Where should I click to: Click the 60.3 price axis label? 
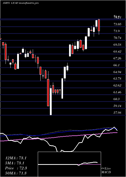116,99
